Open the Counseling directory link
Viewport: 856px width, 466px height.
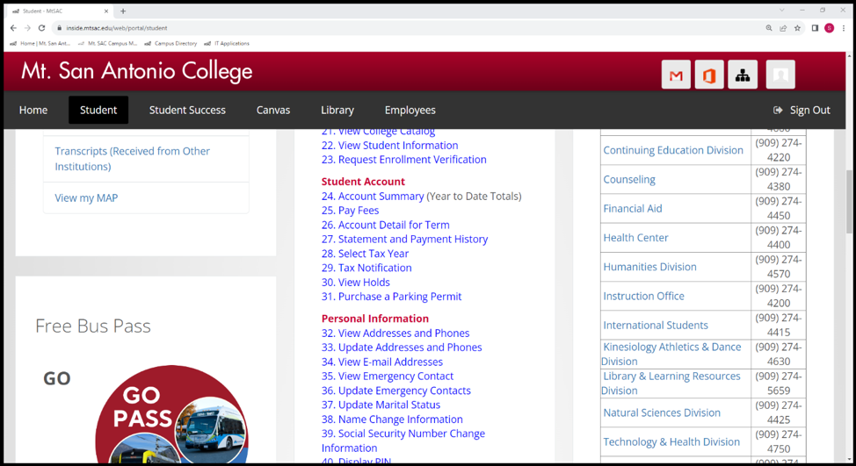point(629,179)
